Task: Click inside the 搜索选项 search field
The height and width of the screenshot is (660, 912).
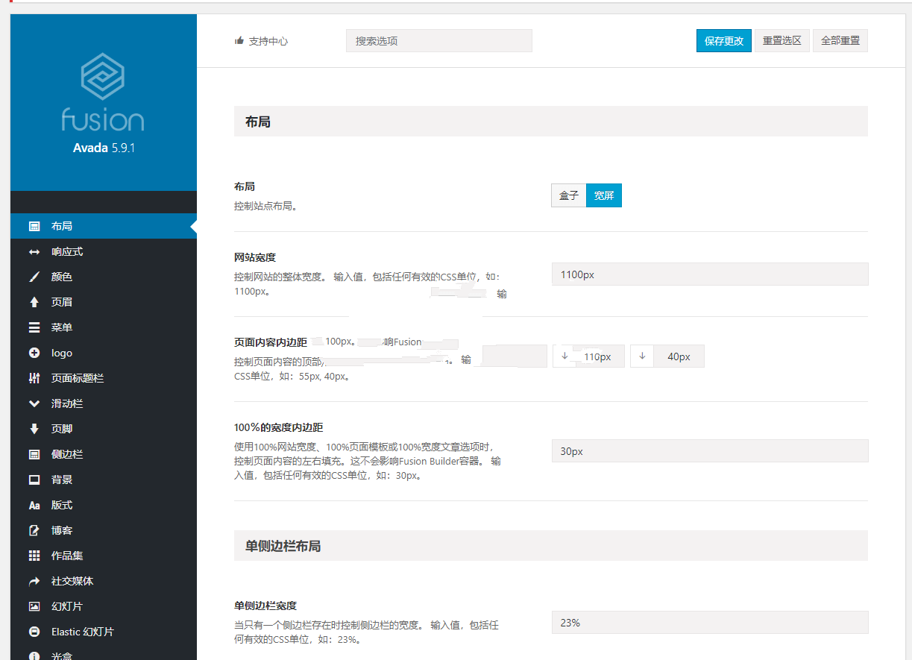Action: click(x=438, y=40)
